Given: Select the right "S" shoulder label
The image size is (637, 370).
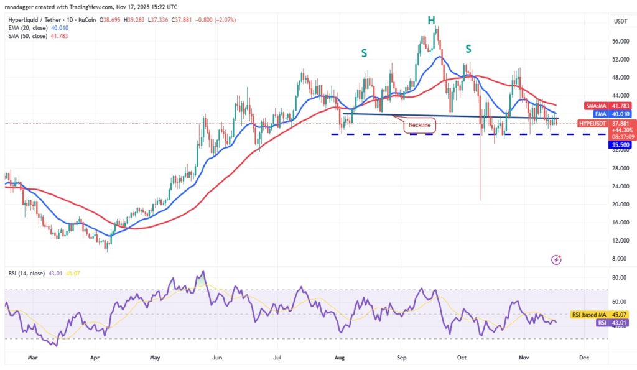Looking at the screenshot, I should (468, 49).
